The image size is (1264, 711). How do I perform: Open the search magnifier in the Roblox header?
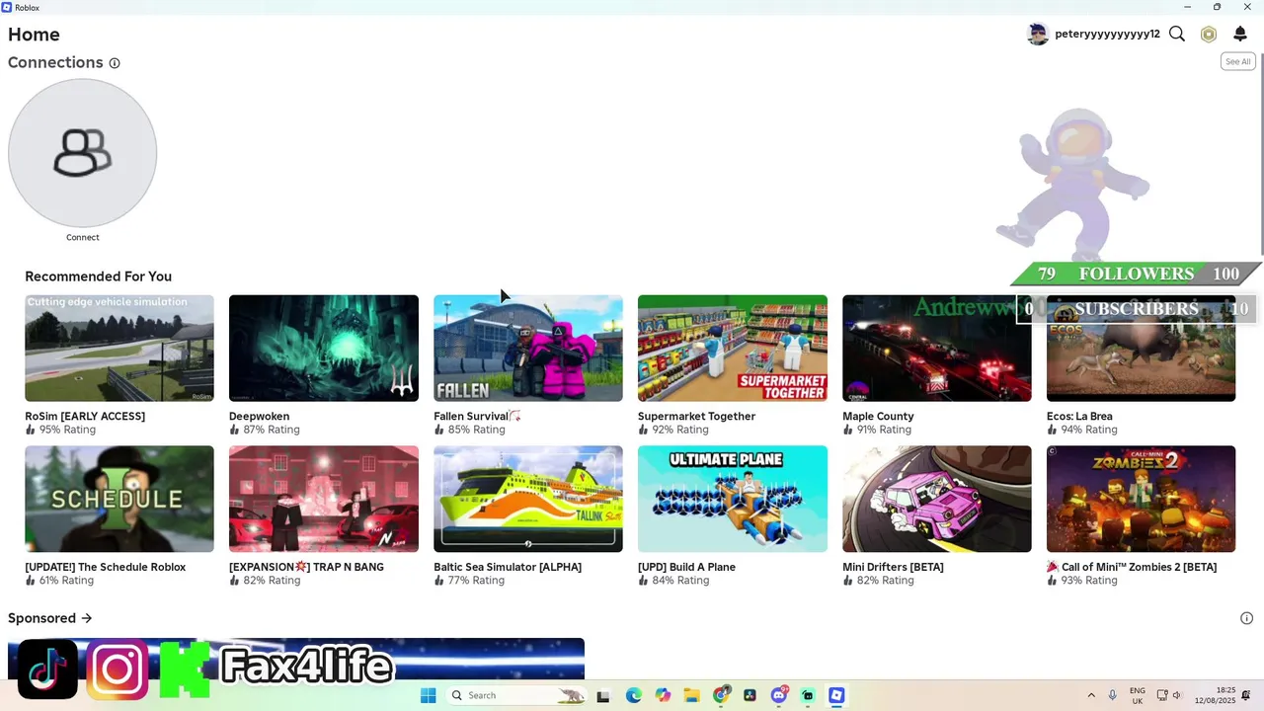[1177, 34]
